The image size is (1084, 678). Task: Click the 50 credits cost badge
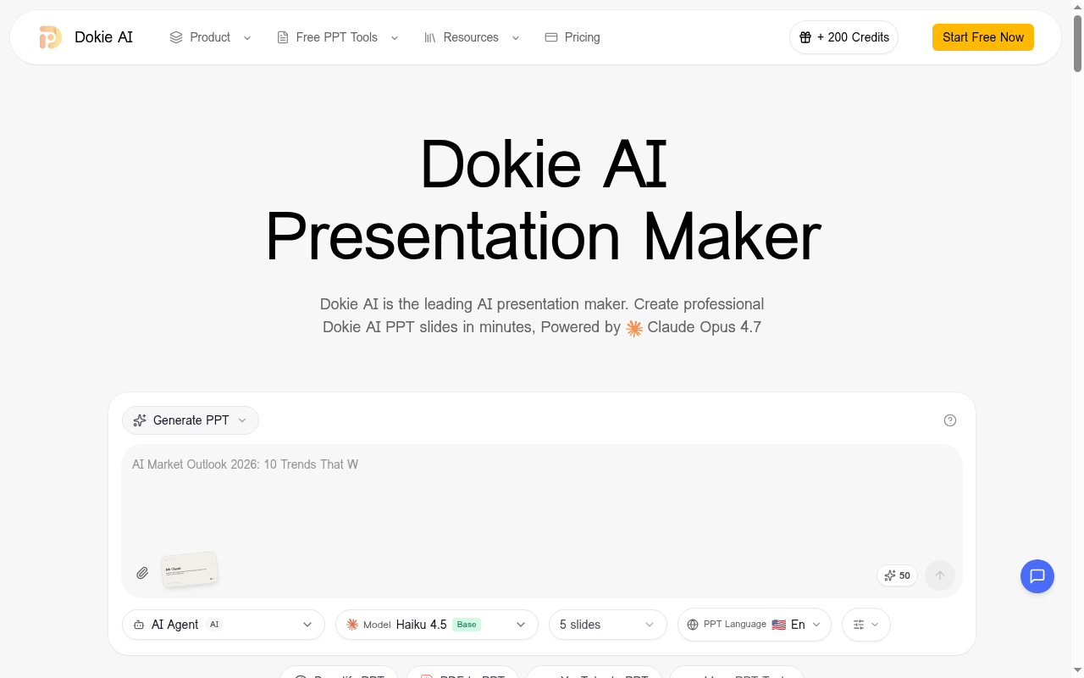[897, 575]
